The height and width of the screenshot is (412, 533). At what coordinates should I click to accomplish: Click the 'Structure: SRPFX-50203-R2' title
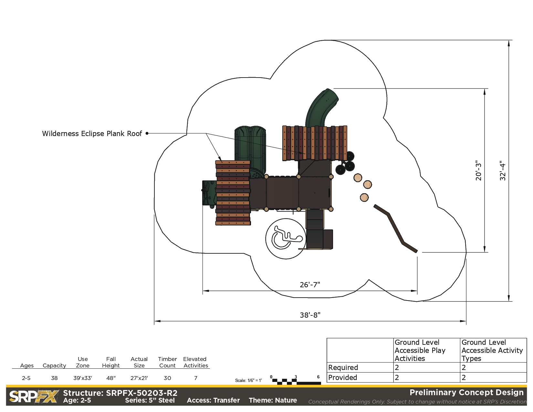pyautogui.click(x=120, y=393)
